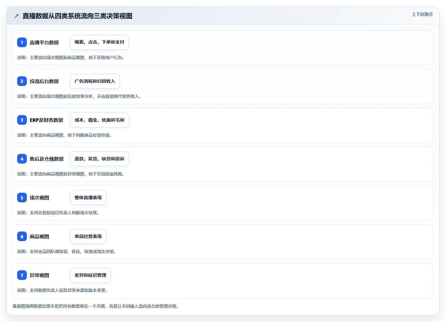Viewport: 446px width, 322px height.
Task: Click the 售后及仓储数据 row label
Action: 47,159
